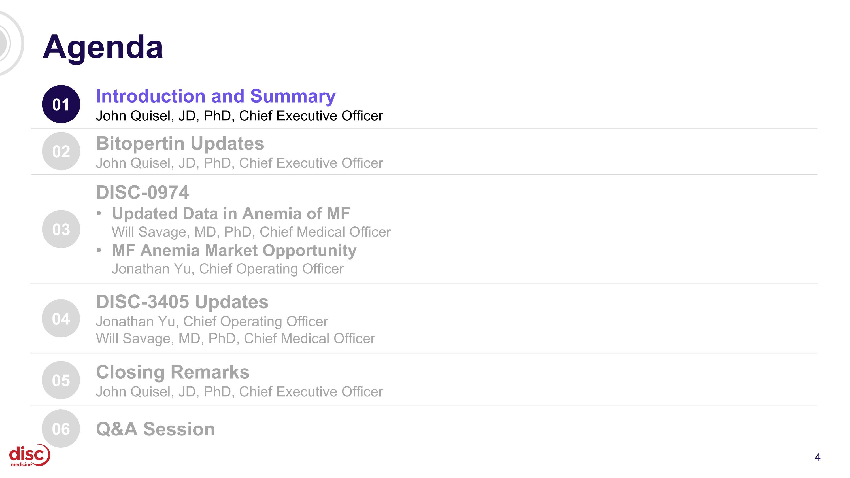Click Updated Data in Anemia of MF
This screenshot has height=478, width=850.
point(231,213)
